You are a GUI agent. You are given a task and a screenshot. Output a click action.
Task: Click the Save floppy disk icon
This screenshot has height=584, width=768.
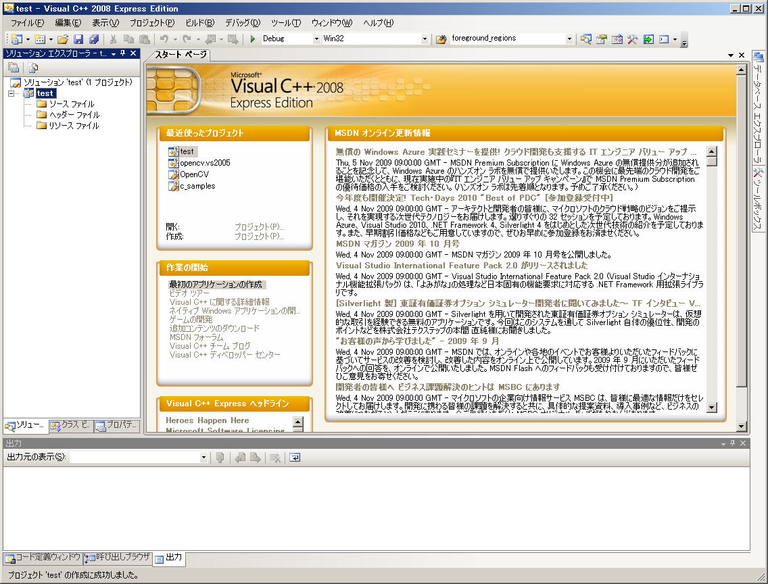tap(78, 39)
